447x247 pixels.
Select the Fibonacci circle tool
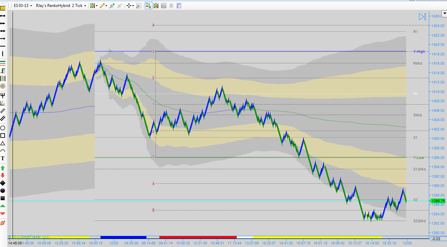[x=3, y=86]
